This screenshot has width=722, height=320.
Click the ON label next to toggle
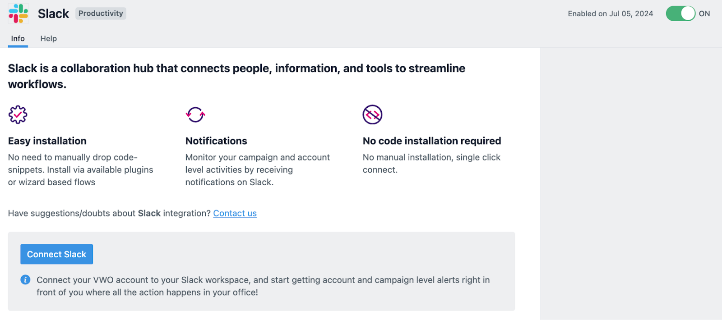tap(704, 14)
